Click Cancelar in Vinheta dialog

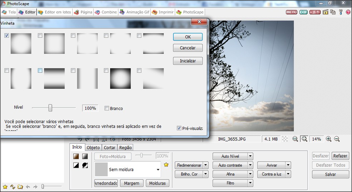[x=188, y=48]
